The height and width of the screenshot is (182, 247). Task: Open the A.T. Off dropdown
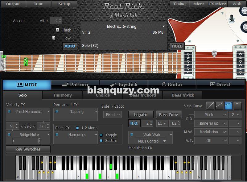[x=211, y=140]
